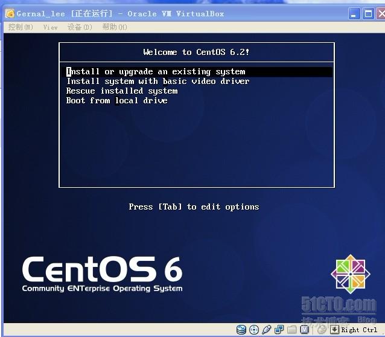Select Boot from local drive entry
The width and height of the screenshot is (385, 337).
(x=117, y=100)
